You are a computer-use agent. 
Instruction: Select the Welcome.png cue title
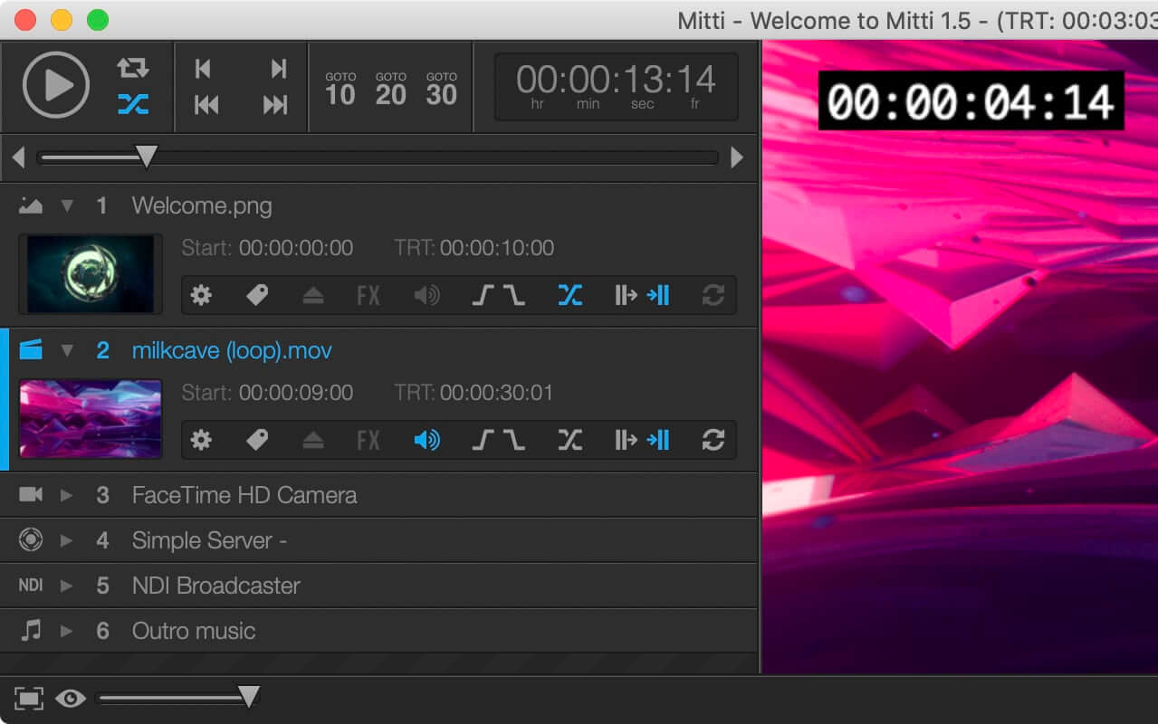pos(202,206)
